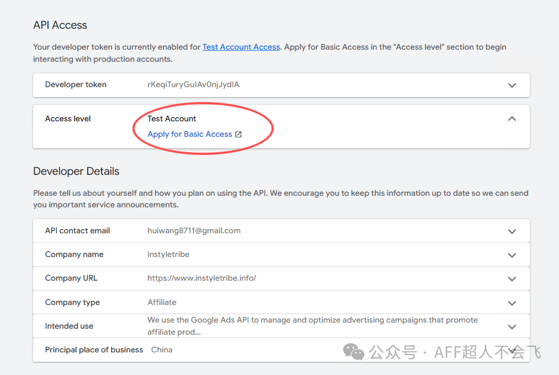Click the external-link icon beside Apply for Basic Access
Screen dimensions: 559x375
coord(238,134)
